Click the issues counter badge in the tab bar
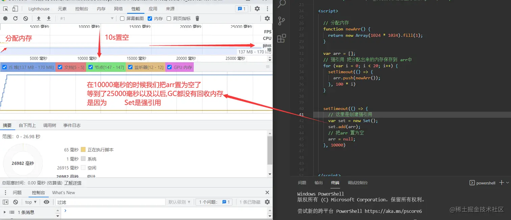This screenshot has height=220, width=511. [242, 9]
